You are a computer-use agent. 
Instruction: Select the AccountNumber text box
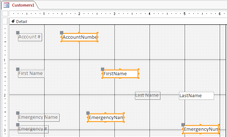79,37
